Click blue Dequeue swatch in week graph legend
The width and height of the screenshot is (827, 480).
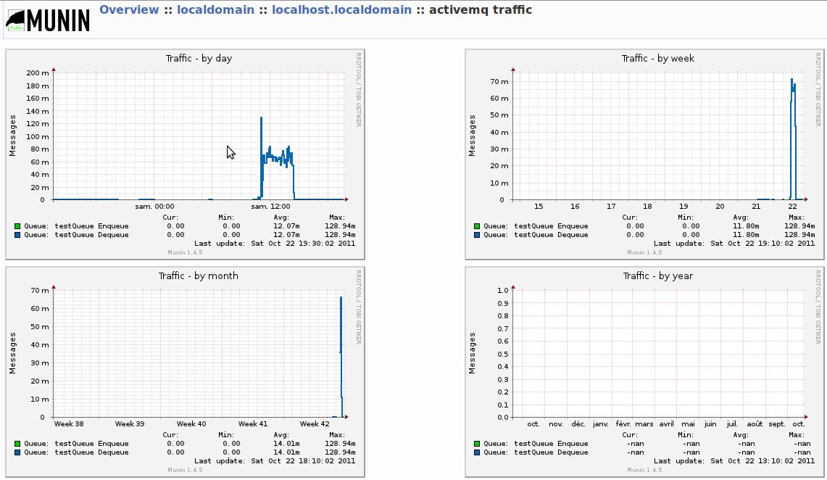(476, 234)
